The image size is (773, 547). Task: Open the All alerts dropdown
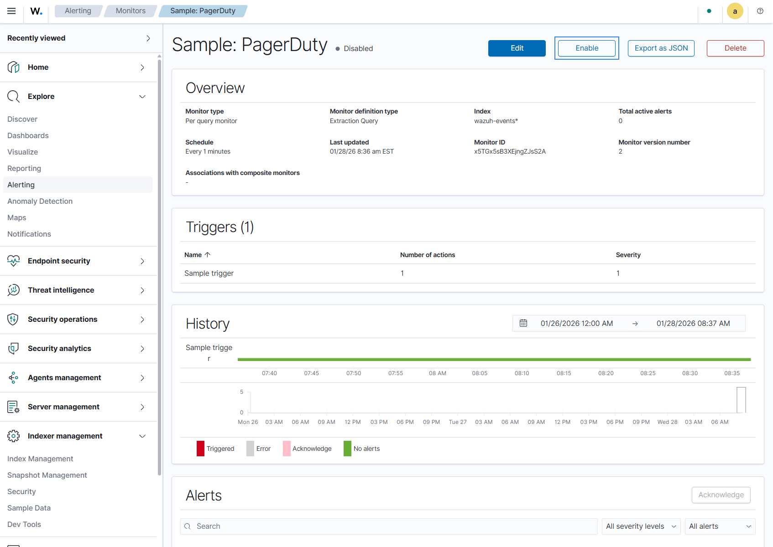pyautogui.click(x=720, y=526)
